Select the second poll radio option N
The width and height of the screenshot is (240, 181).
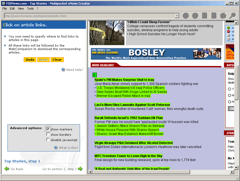tap(229, 96)
